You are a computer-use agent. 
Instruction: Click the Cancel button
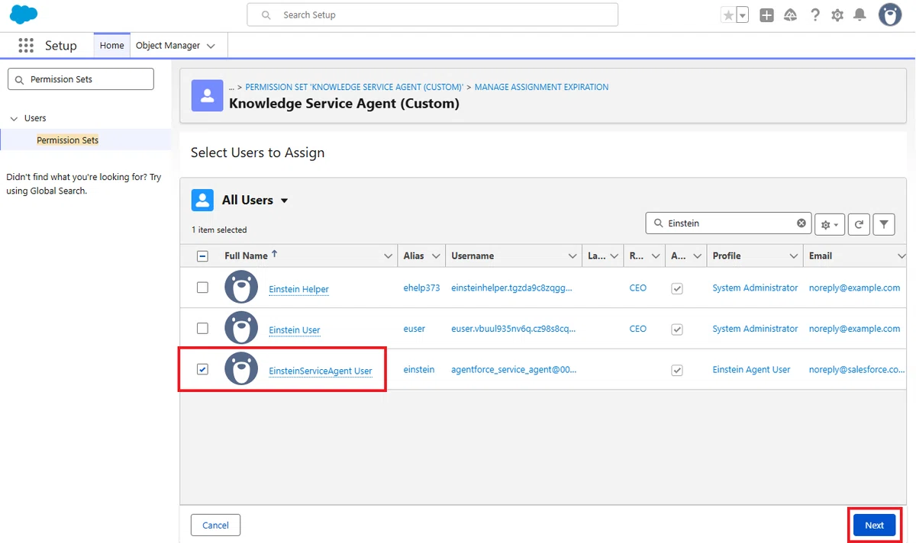215,525
